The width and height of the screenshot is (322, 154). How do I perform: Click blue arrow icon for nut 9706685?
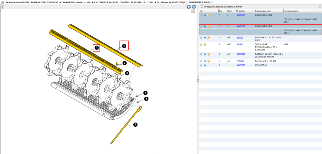coord(204,61)
